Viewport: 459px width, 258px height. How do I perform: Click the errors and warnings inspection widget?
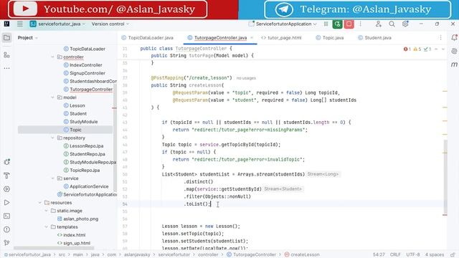click(x=417, y=49)
